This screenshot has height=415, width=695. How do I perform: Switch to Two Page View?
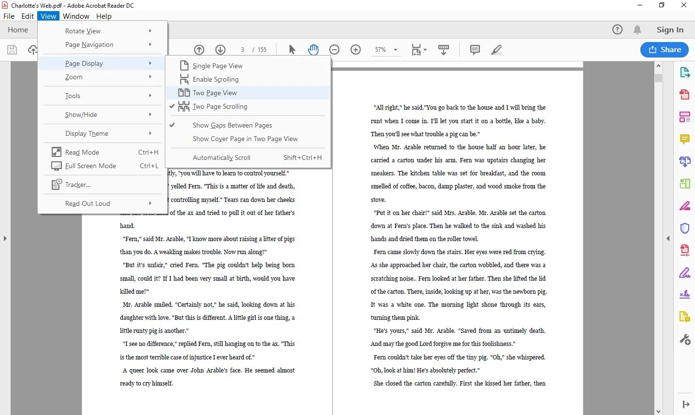point(248,93)
